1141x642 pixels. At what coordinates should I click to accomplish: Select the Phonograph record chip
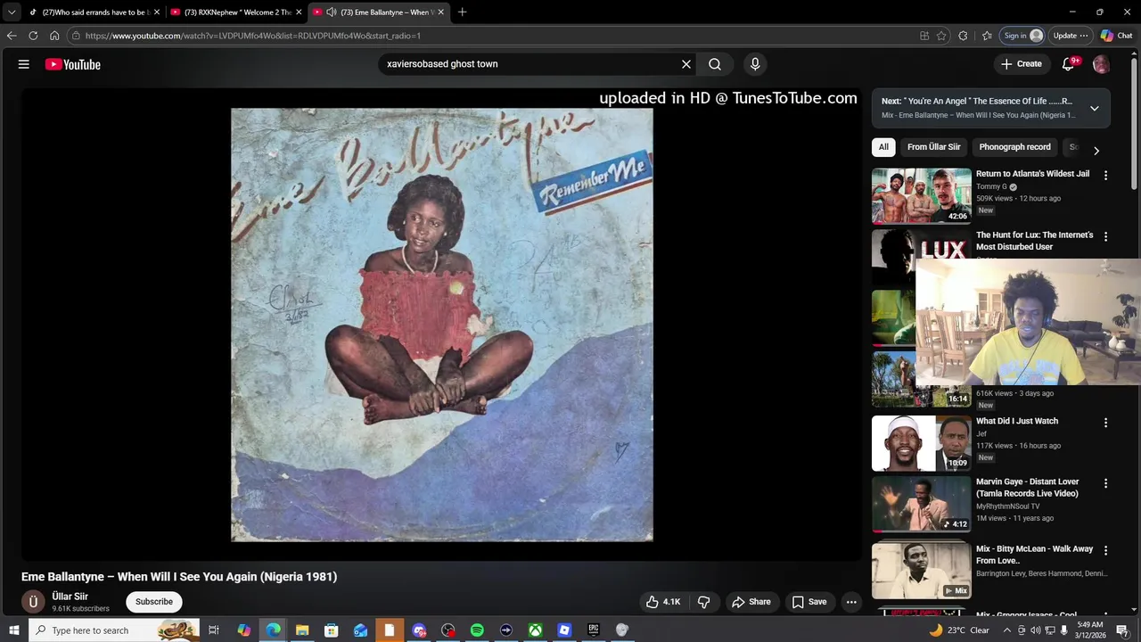(1014, 147)
